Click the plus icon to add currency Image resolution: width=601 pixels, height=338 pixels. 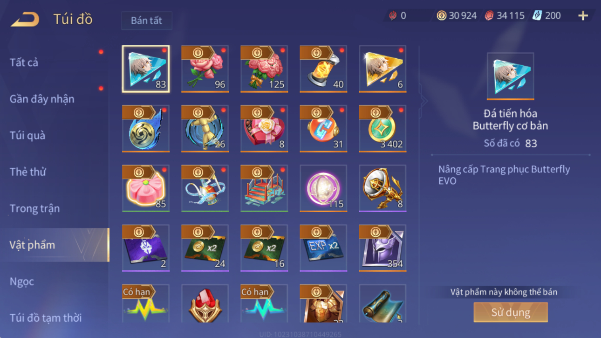click(x=583, y=16)
